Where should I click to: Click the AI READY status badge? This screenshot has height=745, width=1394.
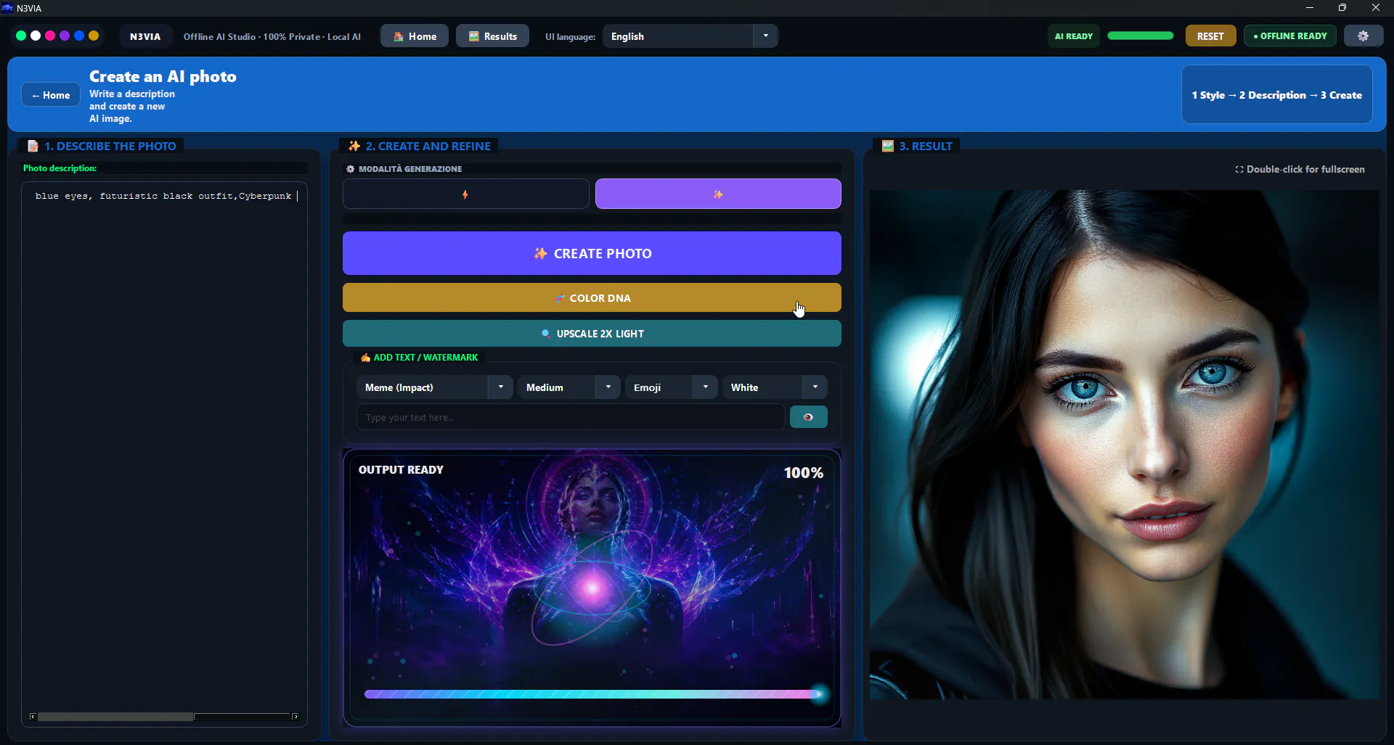[x=1073, y=36]
